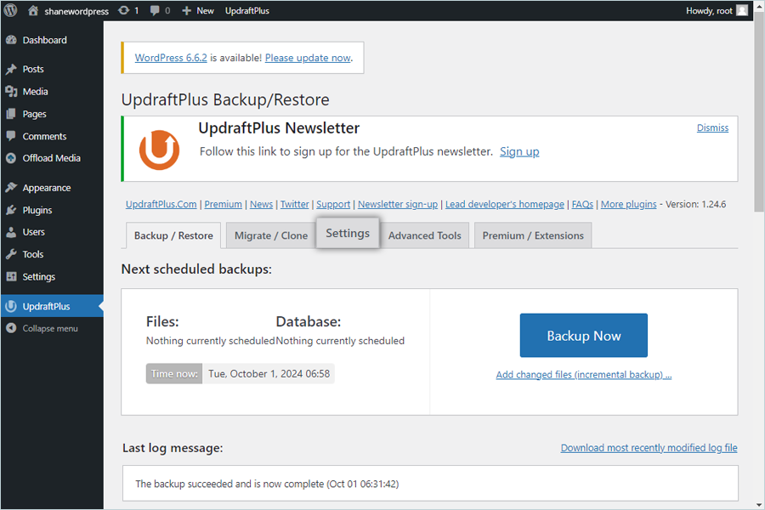Open the Newsletter sign-up link

(398, 205)
